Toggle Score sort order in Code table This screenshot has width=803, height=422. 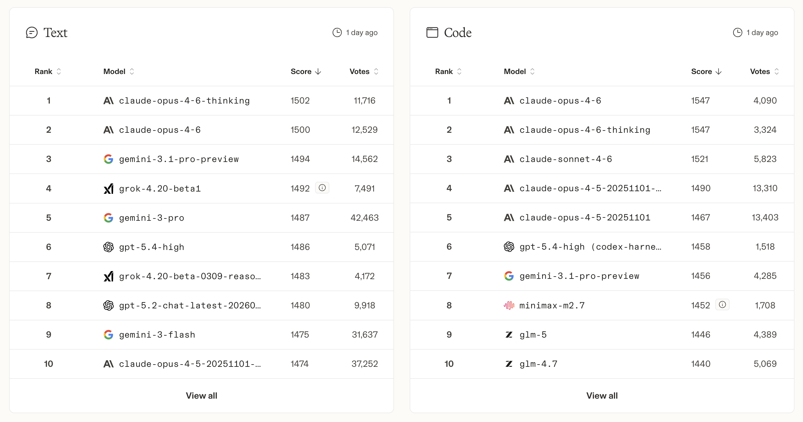pos(706,71)
